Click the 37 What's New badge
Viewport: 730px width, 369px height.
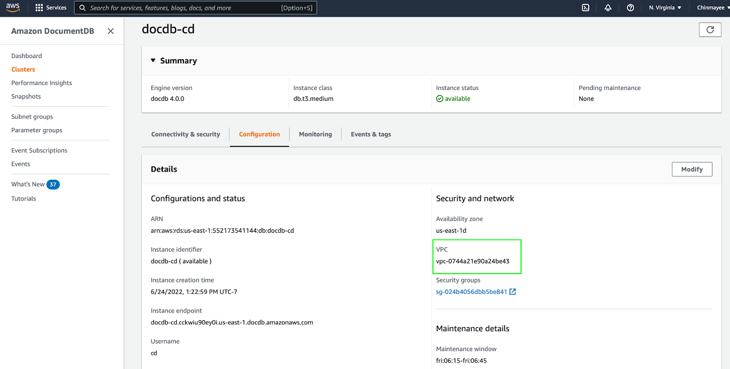(53, 184)
